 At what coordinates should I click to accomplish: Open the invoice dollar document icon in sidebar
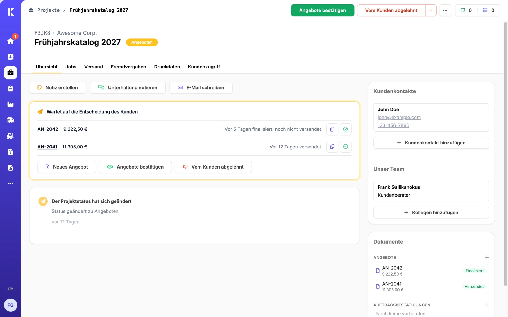point(11,152)
